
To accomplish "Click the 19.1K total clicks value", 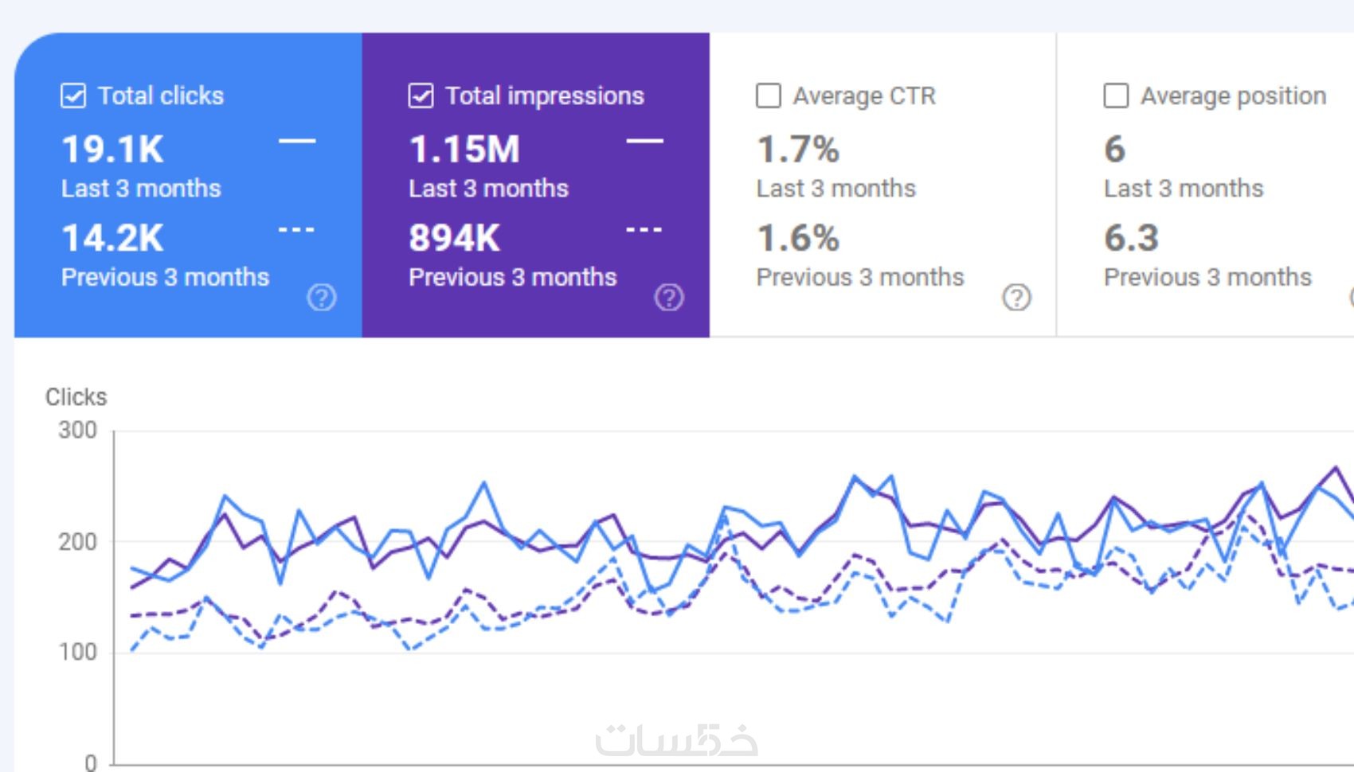I will (113, 150).
